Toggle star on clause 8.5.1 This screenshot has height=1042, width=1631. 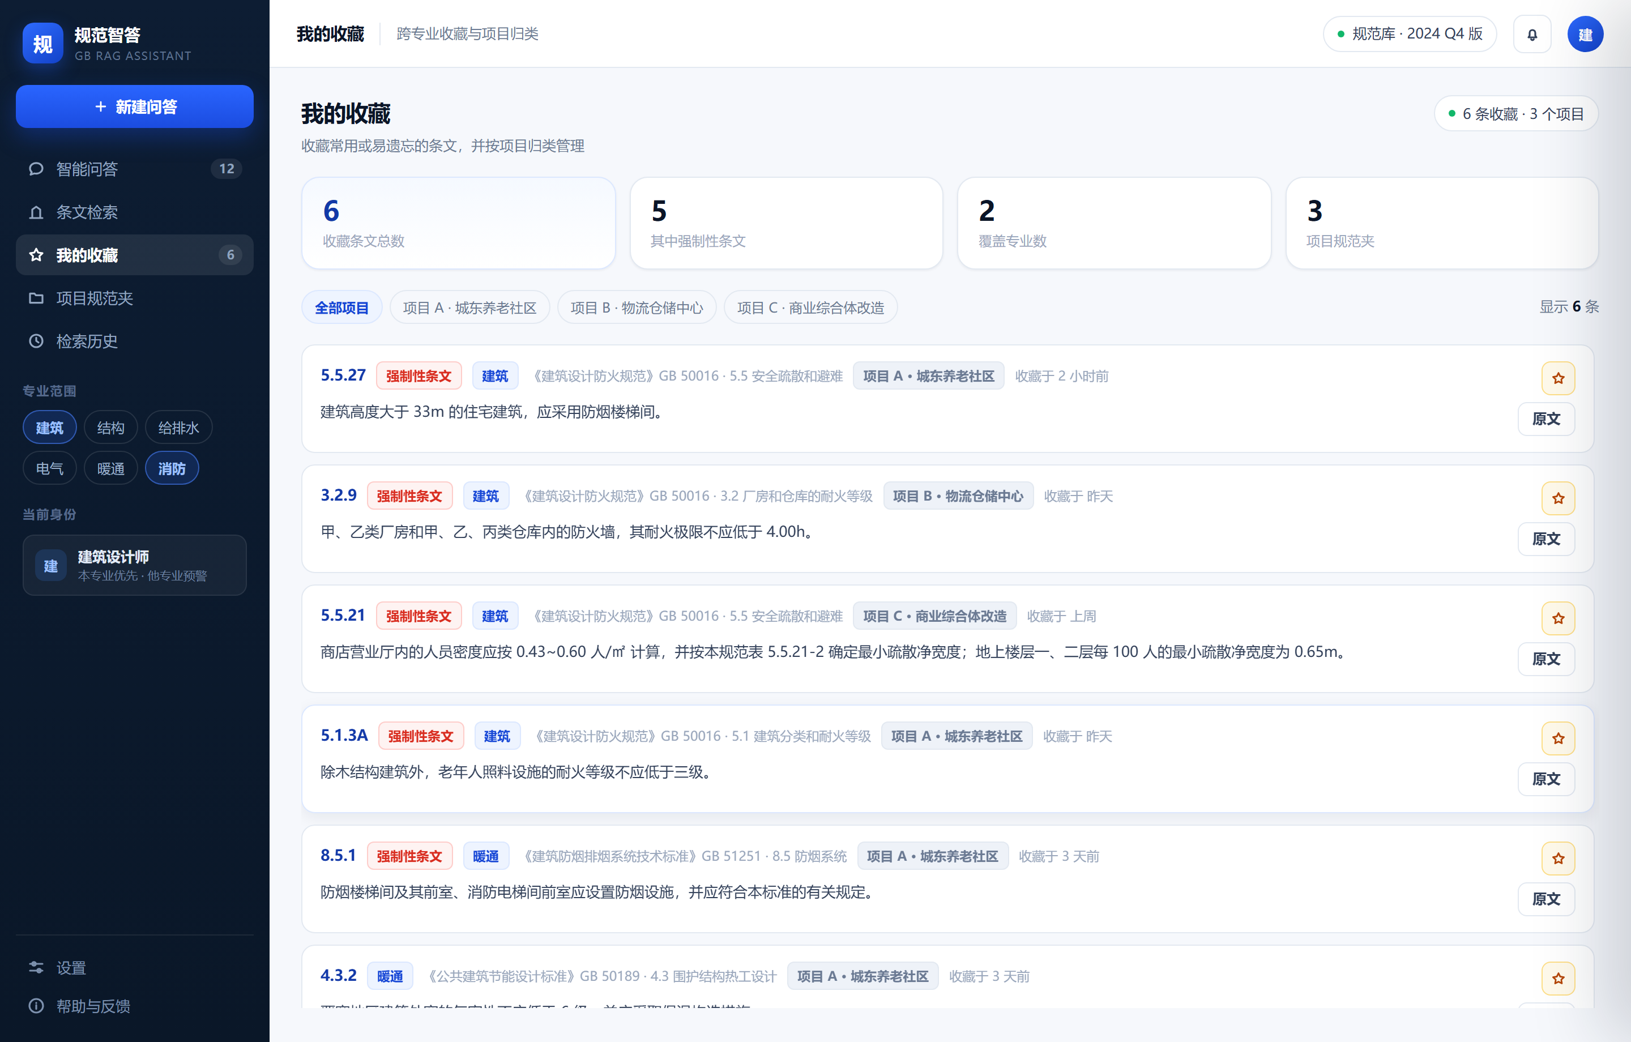(x=1558, y=859)
